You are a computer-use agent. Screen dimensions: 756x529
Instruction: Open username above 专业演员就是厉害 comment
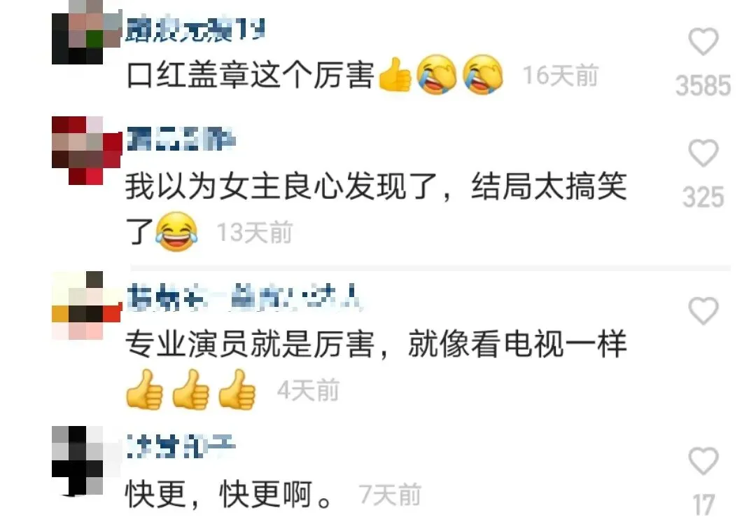point(243,297)
